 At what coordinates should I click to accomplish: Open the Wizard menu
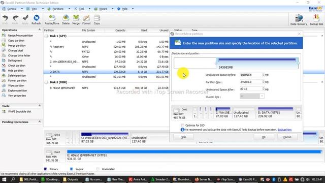(x=103, y=9)
